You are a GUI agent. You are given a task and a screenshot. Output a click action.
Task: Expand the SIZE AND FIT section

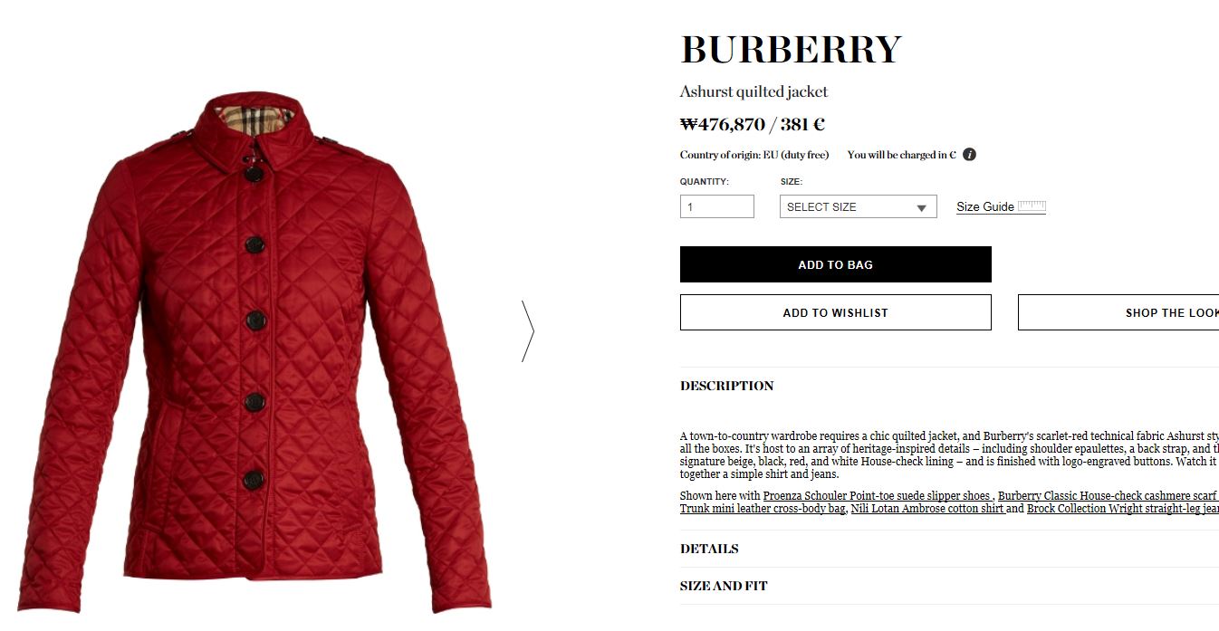(x=724, y=586)
